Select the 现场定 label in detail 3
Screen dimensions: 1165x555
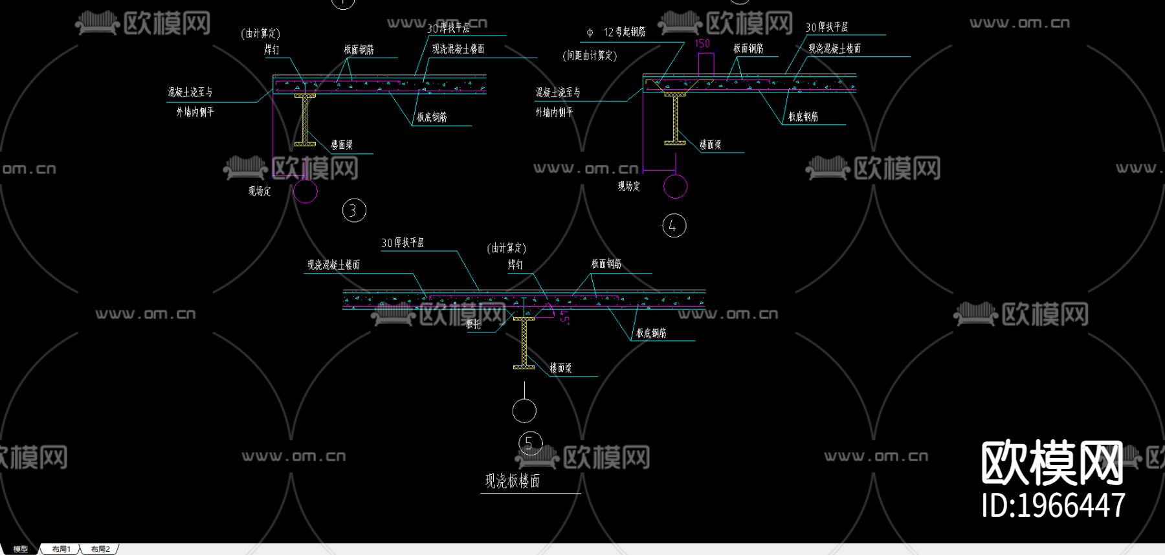[x=260, y=191]
